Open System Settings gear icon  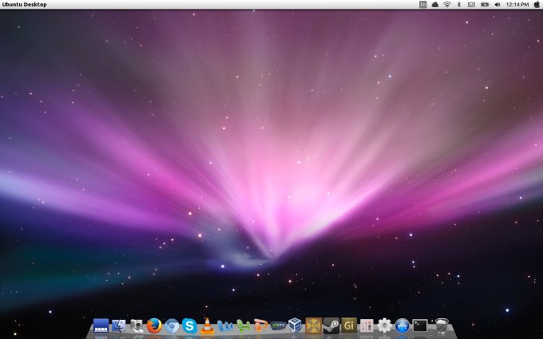pyautogui.click(x=385, y=325)
